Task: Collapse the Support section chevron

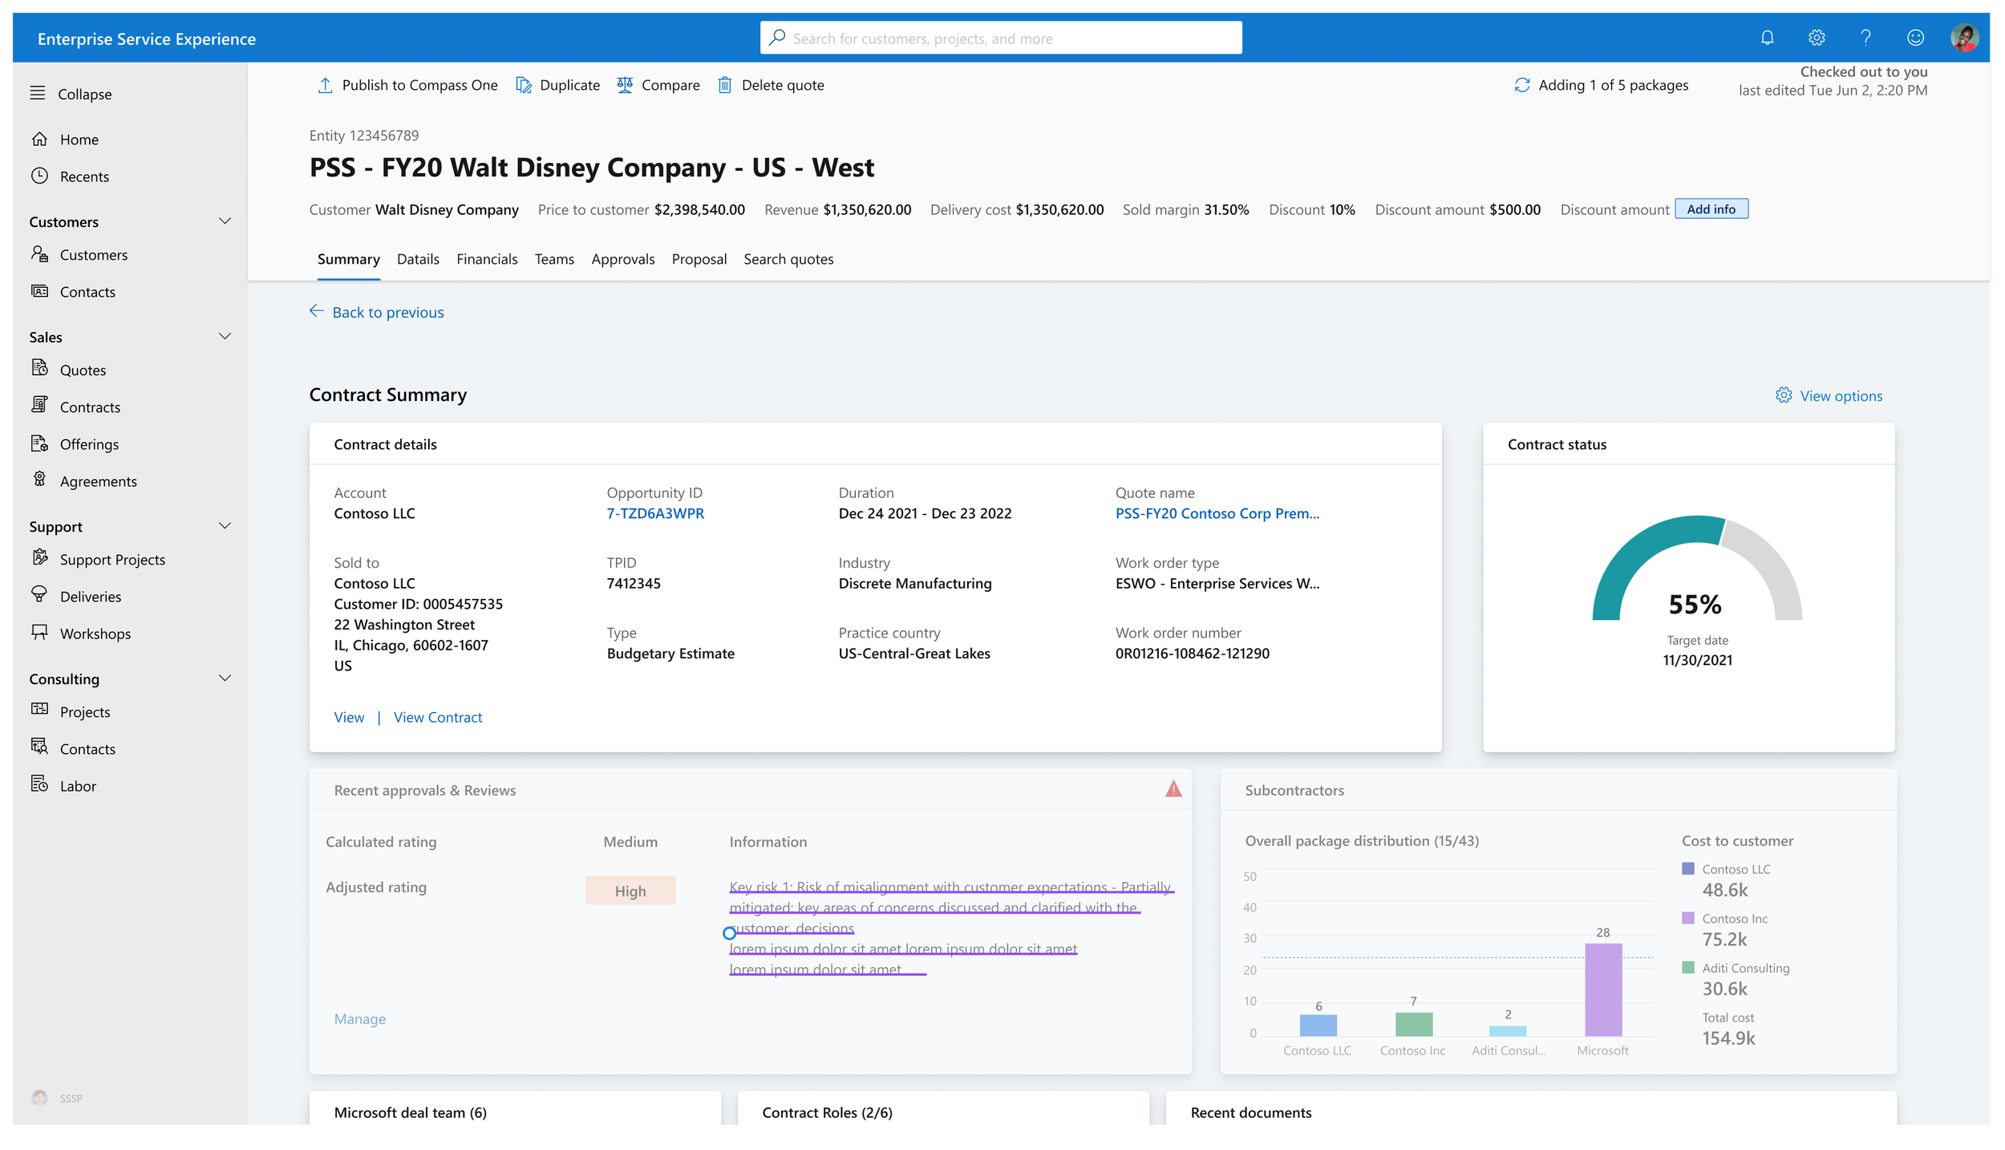Action: [225, 526]
